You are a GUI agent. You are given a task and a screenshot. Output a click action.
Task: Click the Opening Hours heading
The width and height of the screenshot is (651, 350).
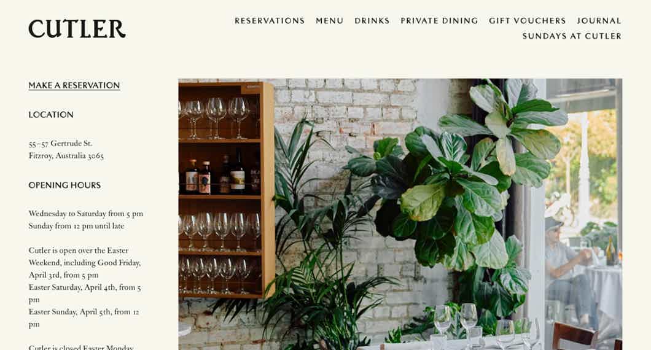coord(64,185)
